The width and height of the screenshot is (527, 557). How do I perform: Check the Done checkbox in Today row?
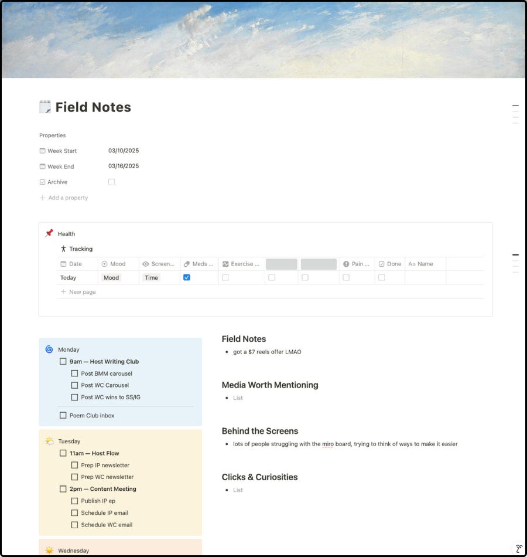(382, 277)
